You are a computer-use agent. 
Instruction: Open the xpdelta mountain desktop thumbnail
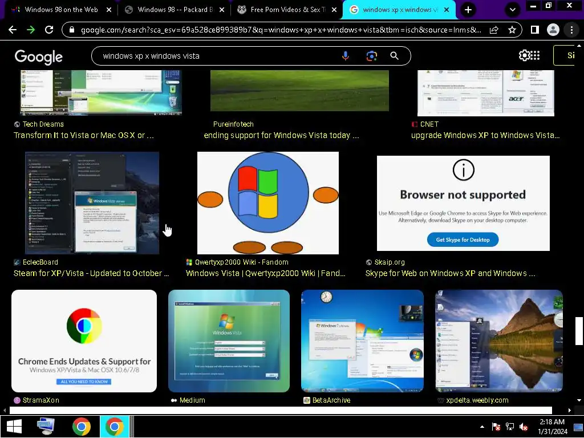coord(498,341)
